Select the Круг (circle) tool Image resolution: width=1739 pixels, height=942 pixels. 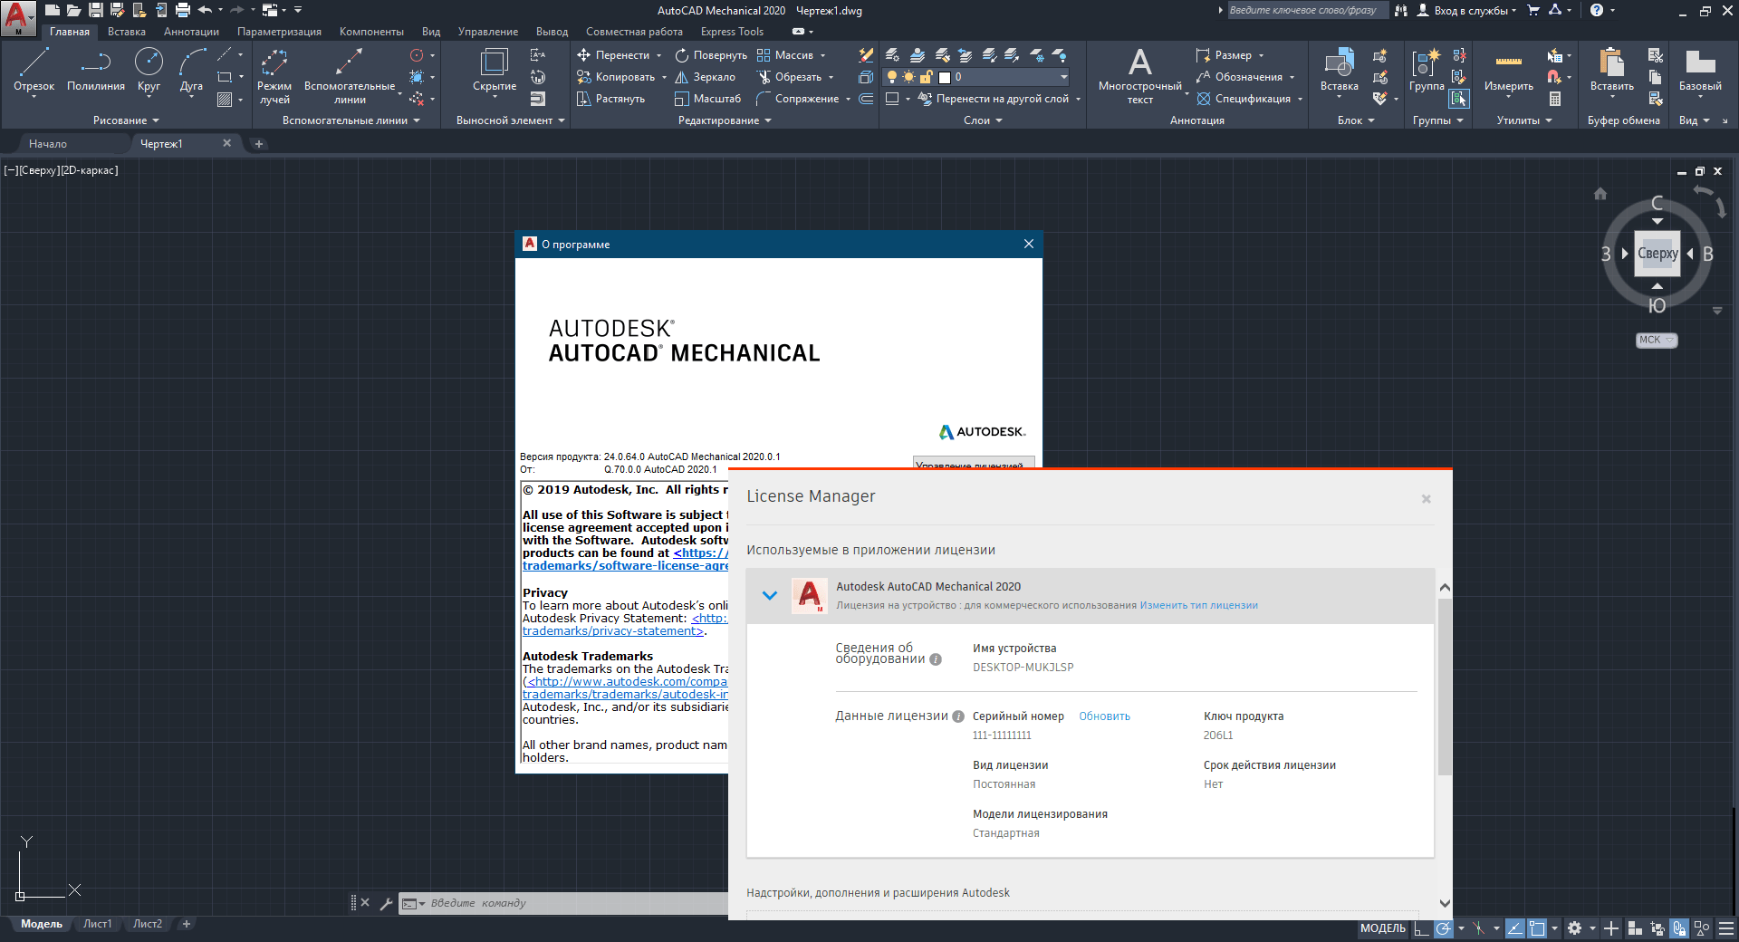149,71
